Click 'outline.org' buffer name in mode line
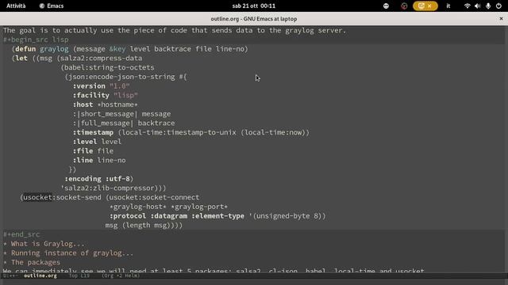508x285 pixels. click(x=40, y=276)
